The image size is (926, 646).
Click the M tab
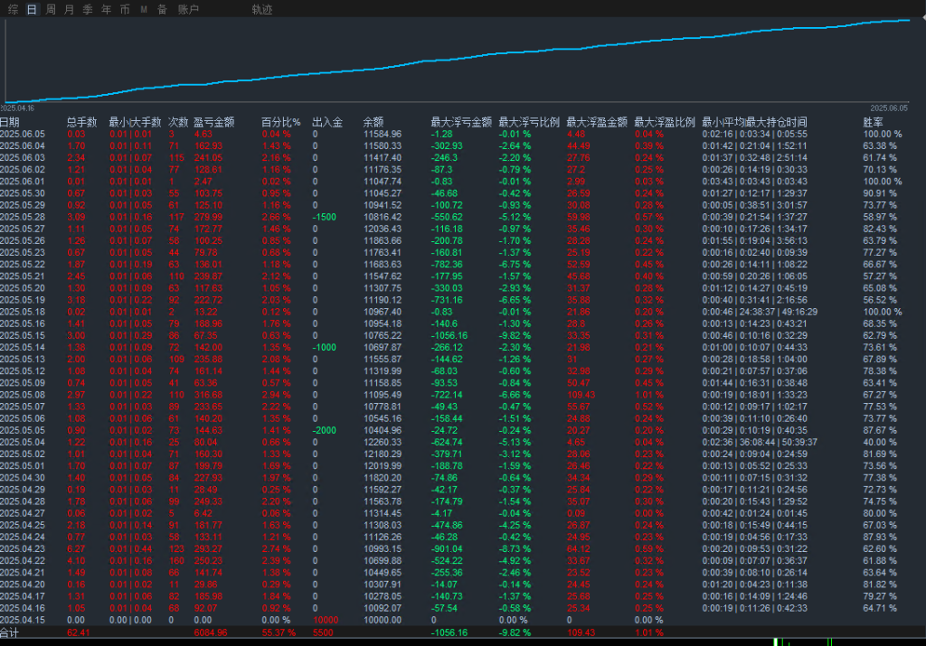pos(144,9)
